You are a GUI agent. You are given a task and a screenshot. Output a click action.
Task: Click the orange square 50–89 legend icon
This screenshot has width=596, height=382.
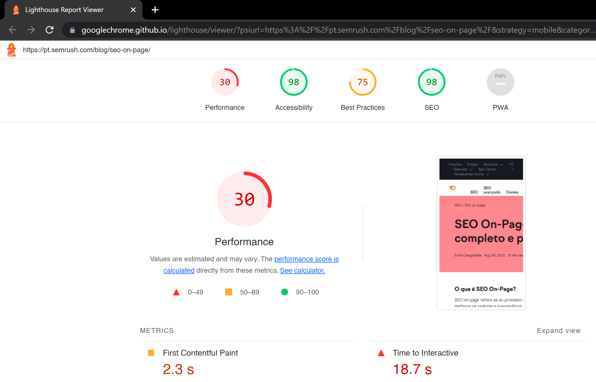[229, 292]
